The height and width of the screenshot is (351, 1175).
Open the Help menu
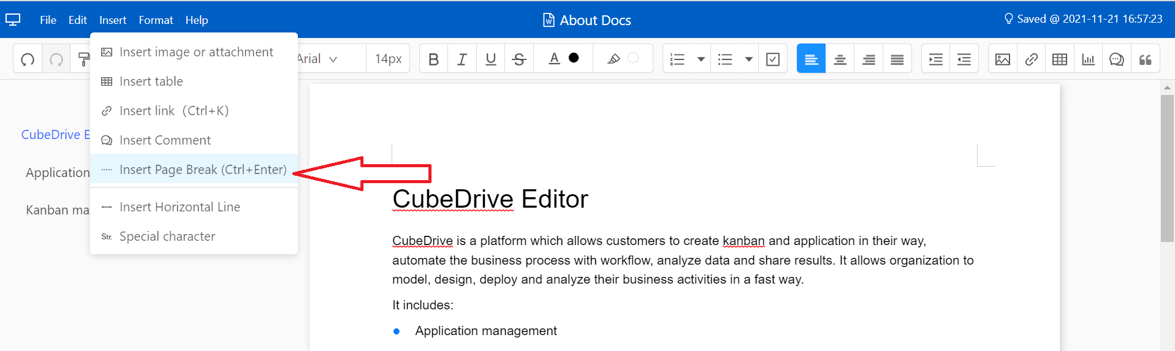pyautogui.click(x=197, y=20)
